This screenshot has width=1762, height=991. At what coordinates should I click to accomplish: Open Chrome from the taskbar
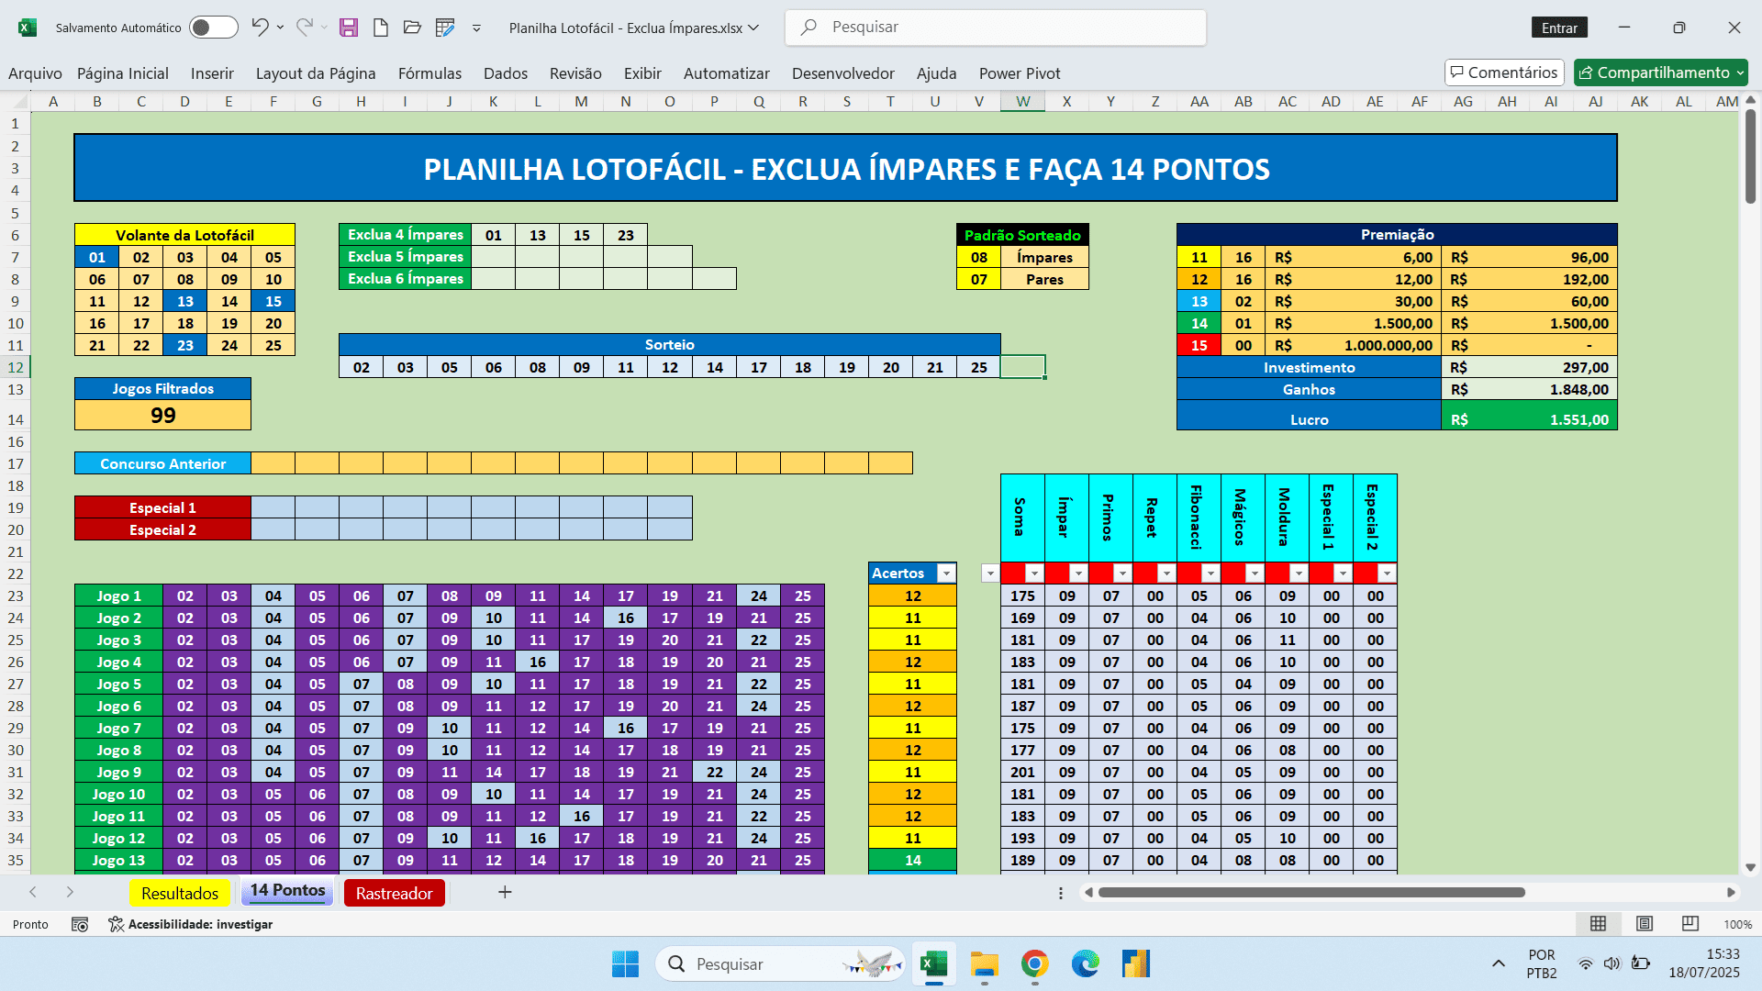1034,963
